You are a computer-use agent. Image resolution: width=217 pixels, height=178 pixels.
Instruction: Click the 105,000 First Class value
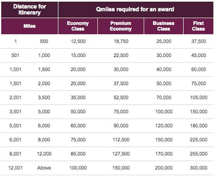point(199,98)
